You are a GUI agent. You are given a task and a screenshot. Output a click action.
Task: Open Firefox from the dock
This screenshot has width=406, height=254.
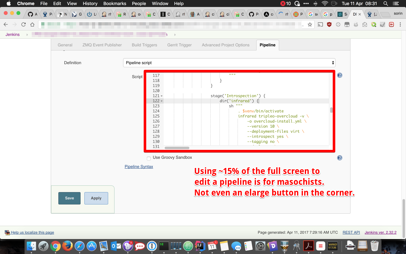coord(67,246)
